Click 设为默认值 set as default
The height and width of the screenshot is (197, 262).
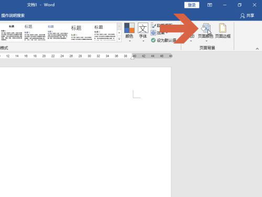pyautogui.click(x=163, y=40)
